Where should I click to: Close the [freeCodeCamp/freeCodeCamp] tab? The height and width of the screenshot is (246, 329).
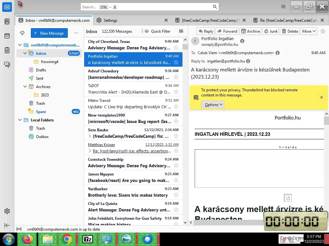[244, 20]
